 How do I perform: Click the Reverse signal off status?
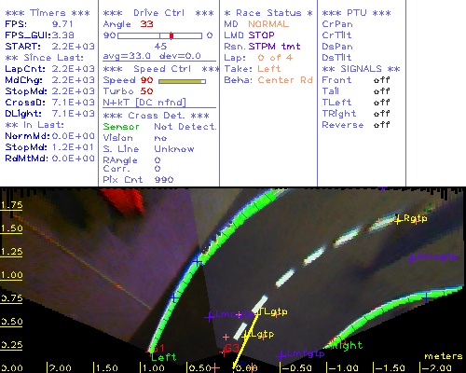[x=381, y=125]
